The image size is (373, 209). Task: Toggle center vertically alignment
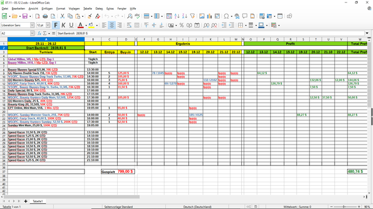[x=154, y=25]
